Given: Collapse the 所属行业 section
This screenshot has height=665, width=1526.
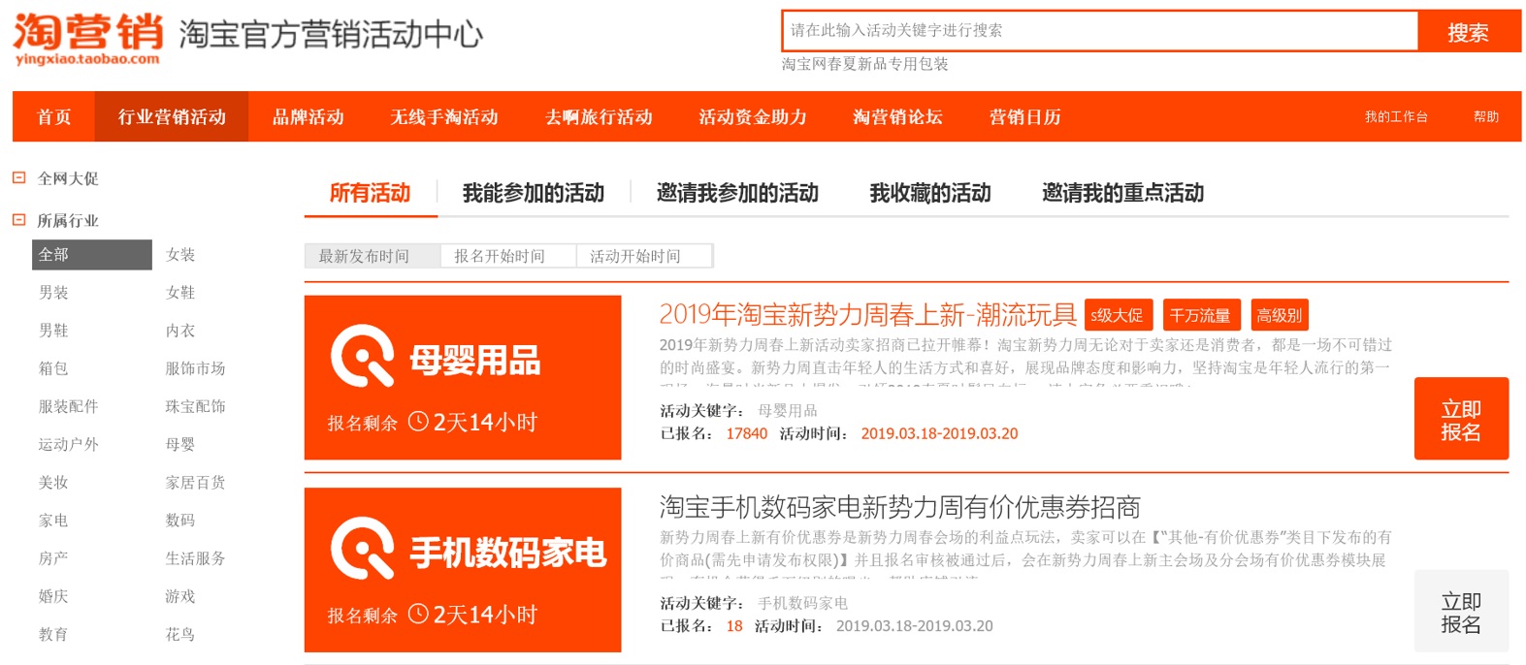Looking at the screenshot, I should point(18,220).
